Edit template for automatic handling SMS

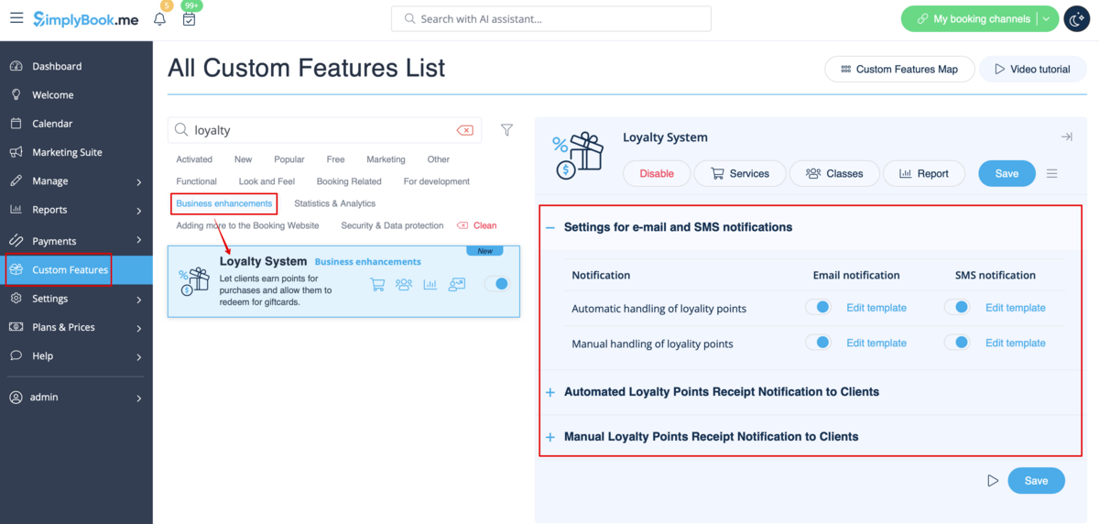point(1015,308)
